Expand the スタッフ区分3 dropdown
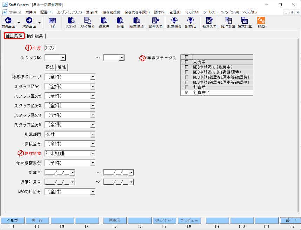301x230 pixels. coord(93,106)
